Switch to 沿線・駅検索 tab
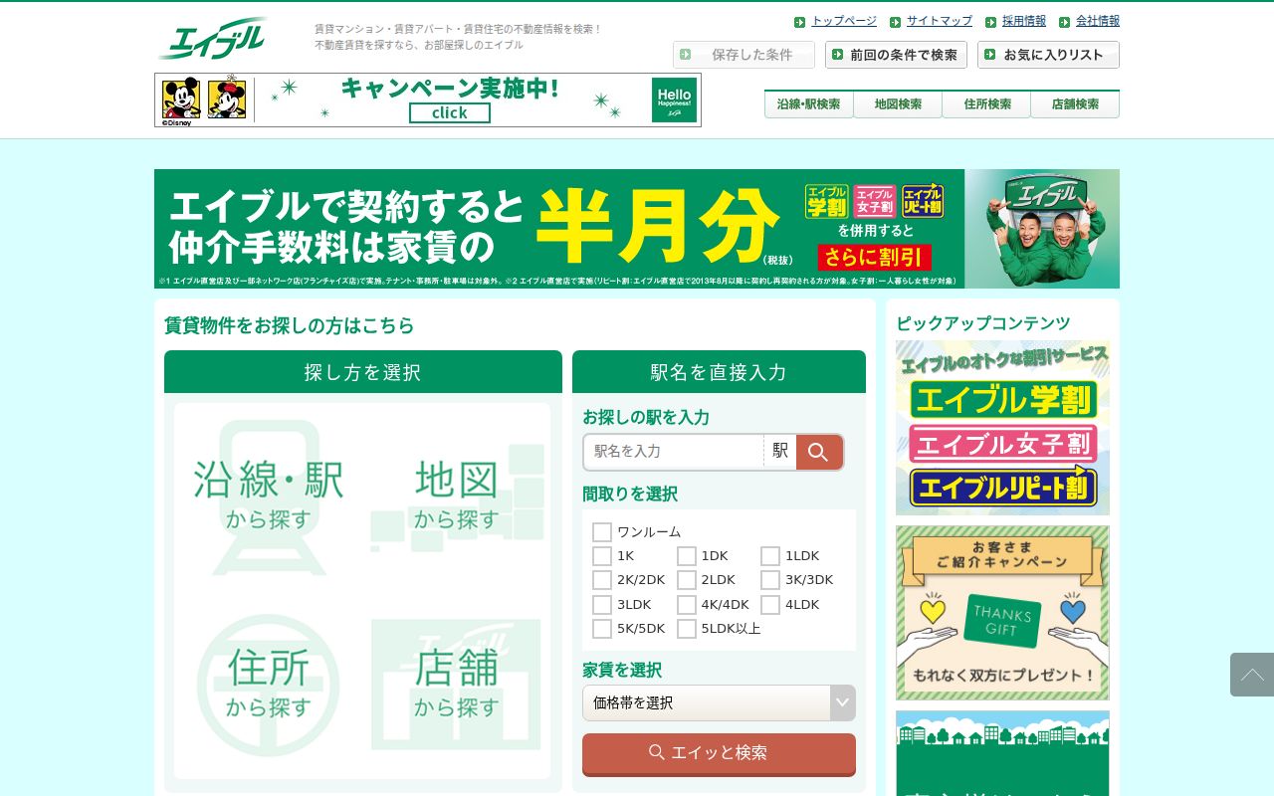Image resolution: width=1274 pixels, height=796 pixels. click(808, 104)
